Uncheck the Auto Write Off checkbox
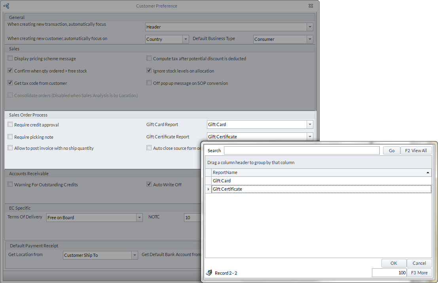The height and width of the screenshot is (283, 438). 149,185
